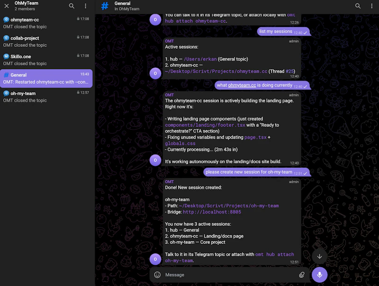Click OMT sender name on landing page message

coord(169,95)
